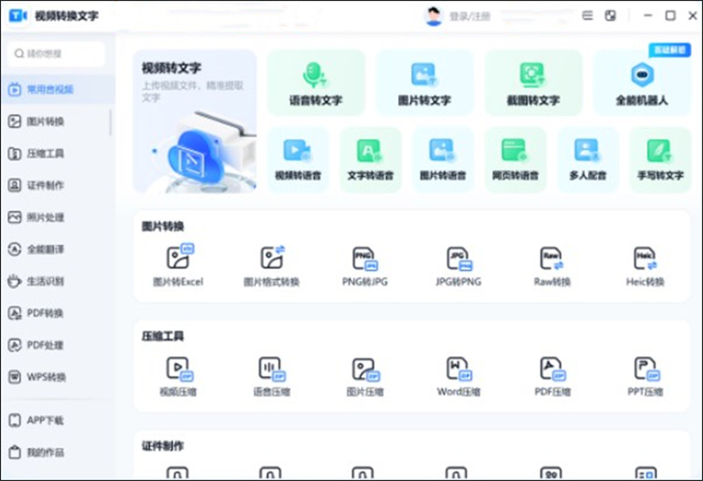The width and height of the screenshot is (703, 481).
Task: Open the 网页转语音 tool
Action: [515, 160]
